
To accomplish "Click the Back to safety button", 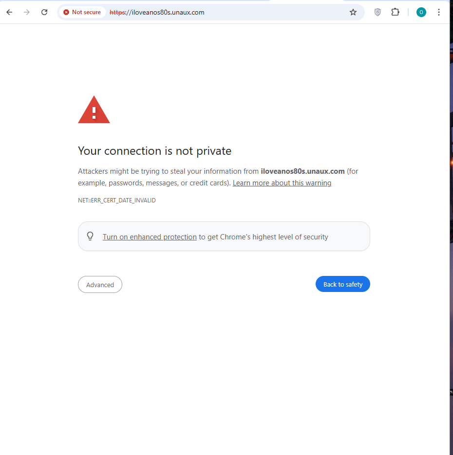I will click(x=342, y=284).
